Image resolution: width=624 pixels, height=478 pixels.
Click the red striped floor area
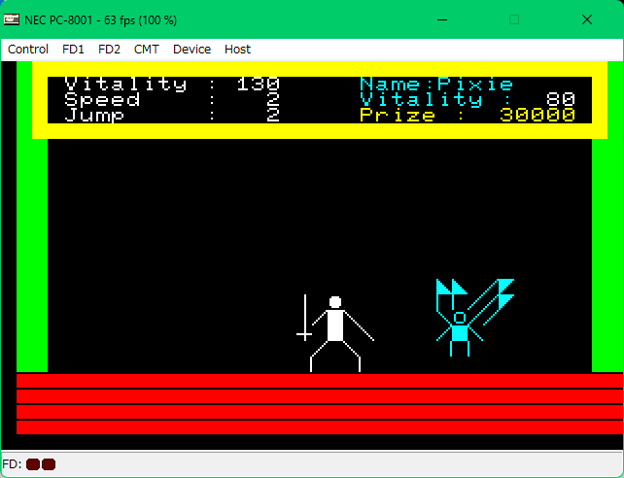click(x=319, y=403)
